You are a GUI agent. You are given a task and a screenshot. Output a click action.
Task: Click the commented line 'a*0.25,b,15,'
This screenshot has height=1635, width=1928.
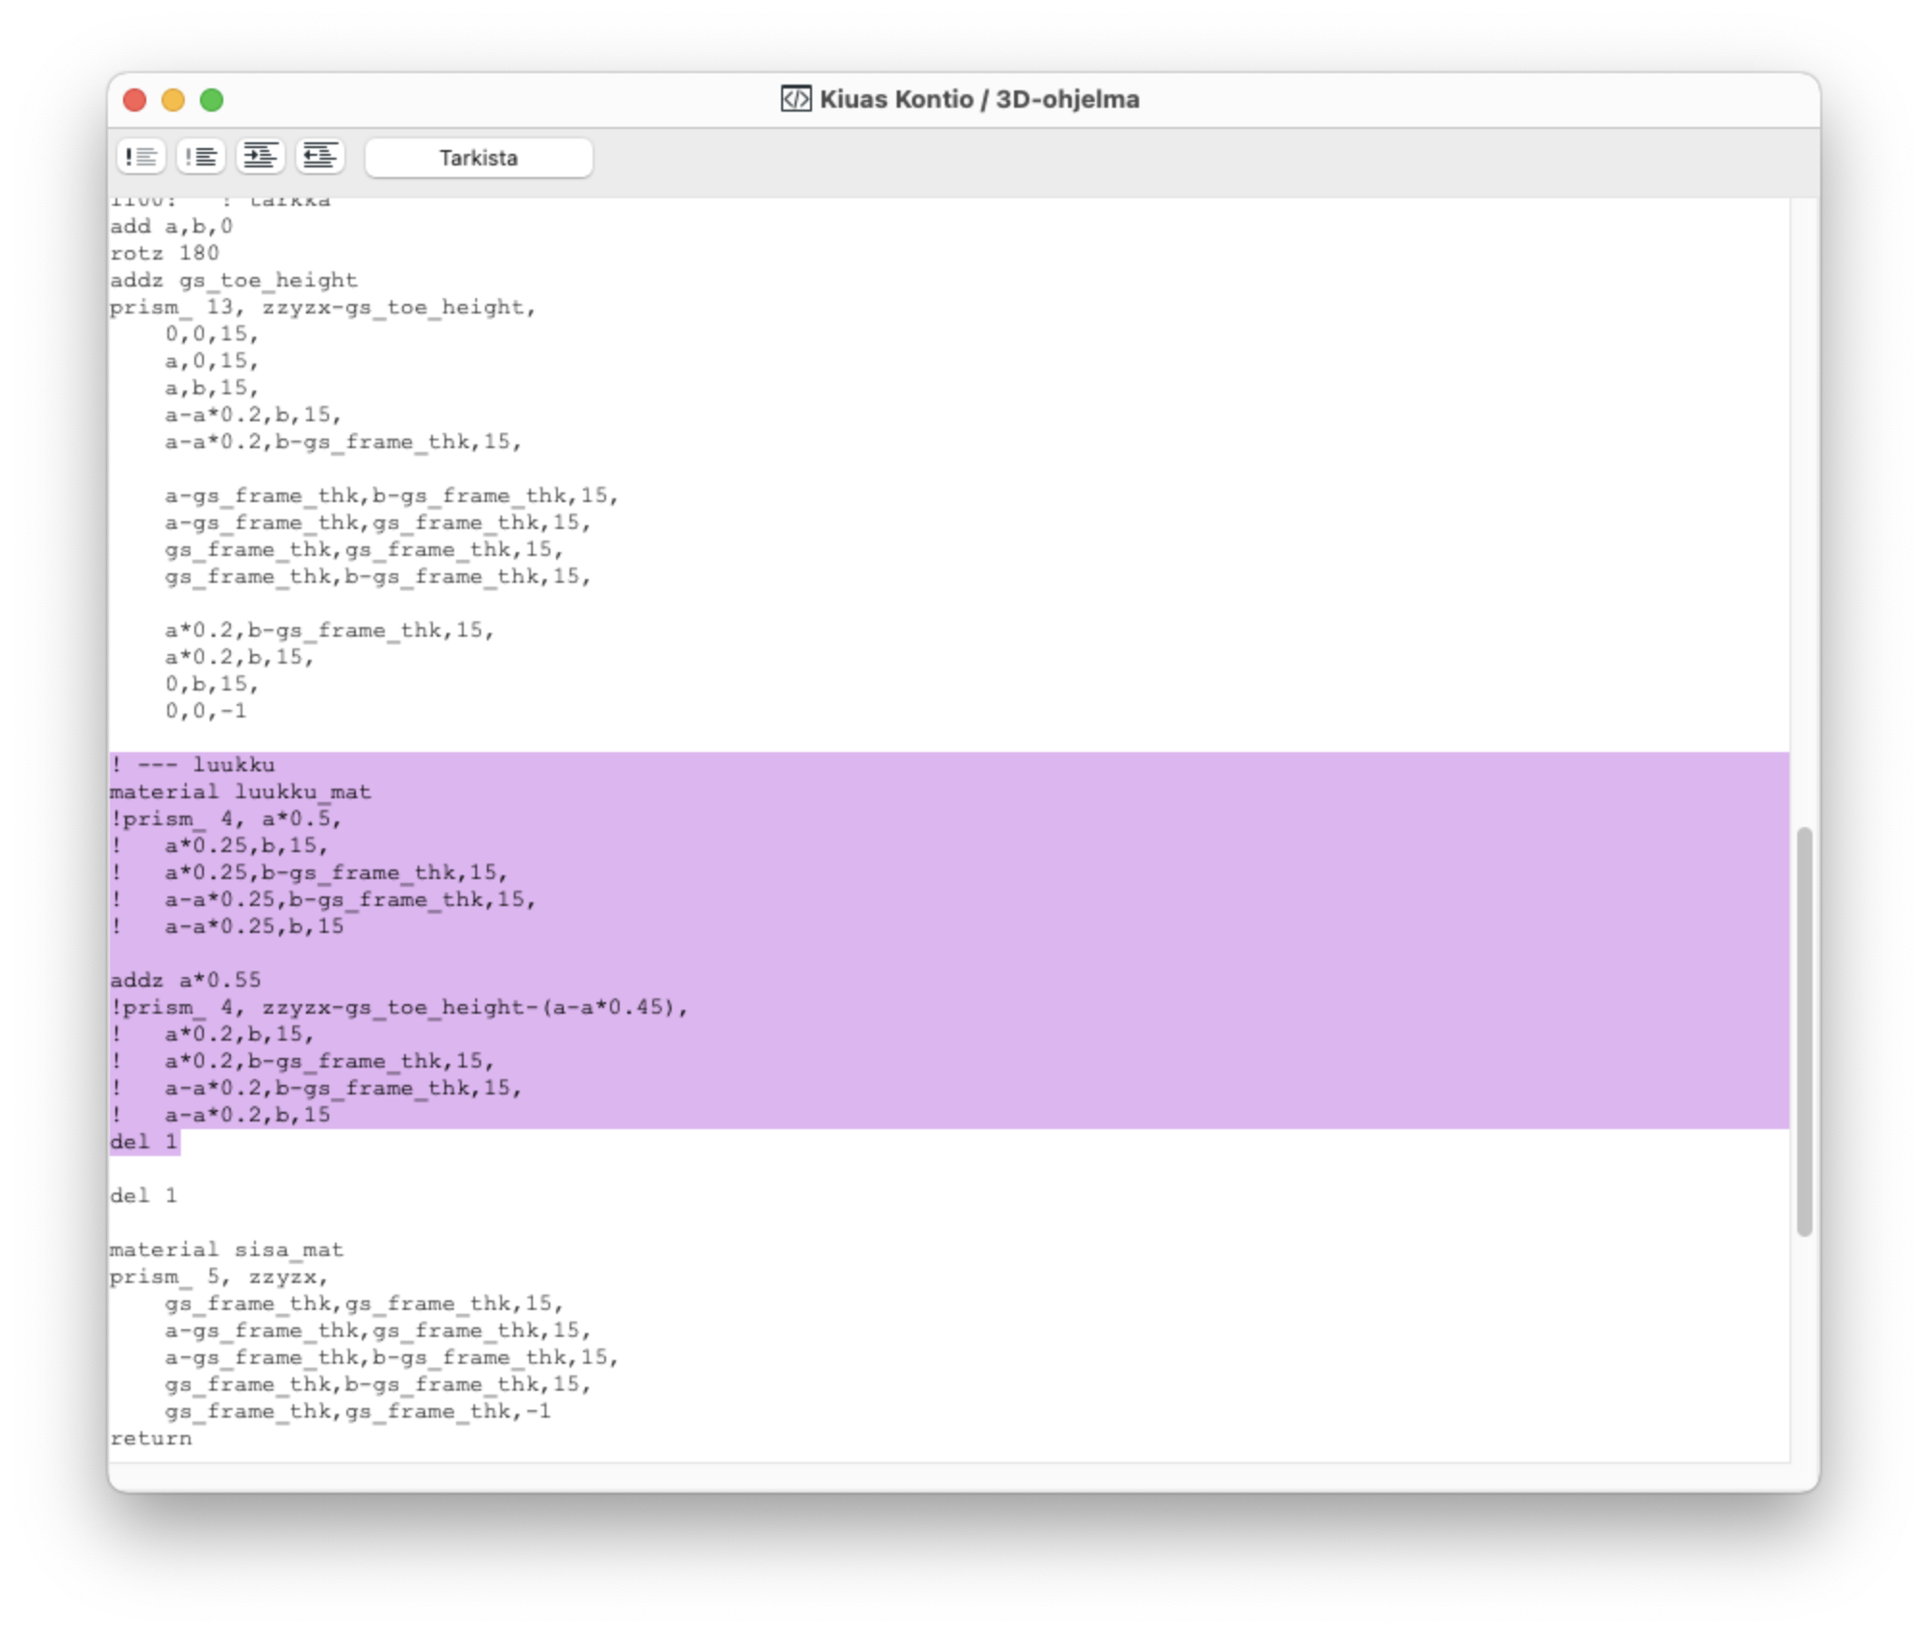246,845
